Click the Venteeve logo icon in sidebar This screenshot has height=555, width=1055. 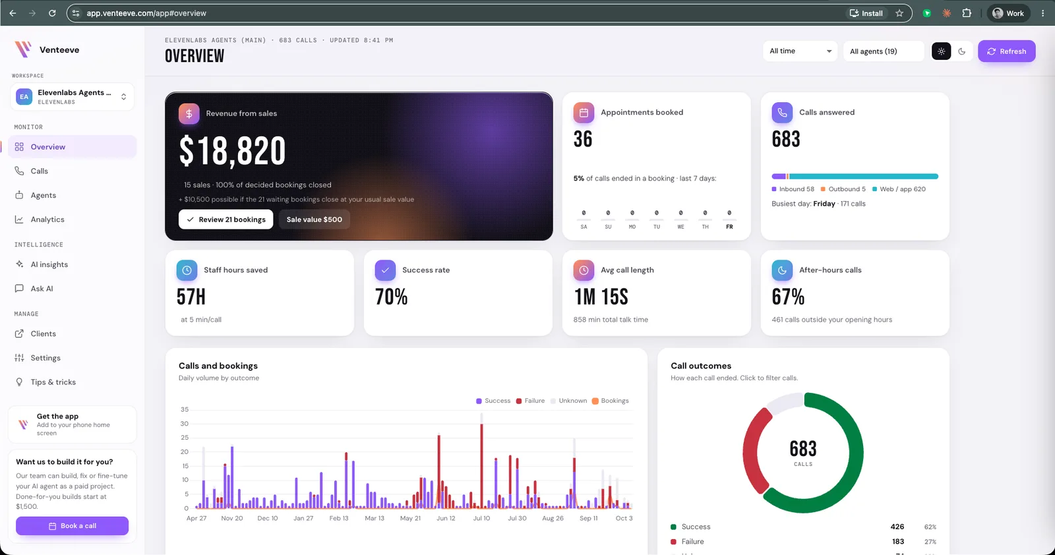[x=23, y=49]
